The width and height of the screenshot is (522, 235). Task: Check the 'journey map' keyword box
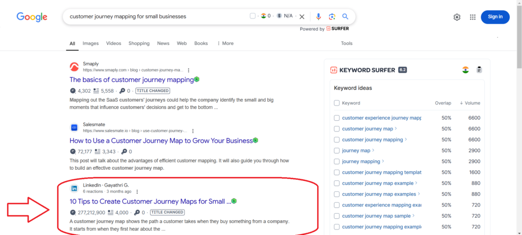click(336, 150)
